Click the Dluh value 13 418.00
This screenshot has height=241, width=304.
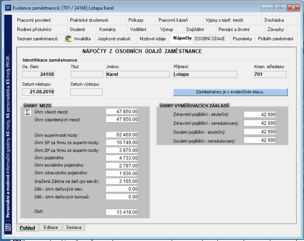(122, 212)
